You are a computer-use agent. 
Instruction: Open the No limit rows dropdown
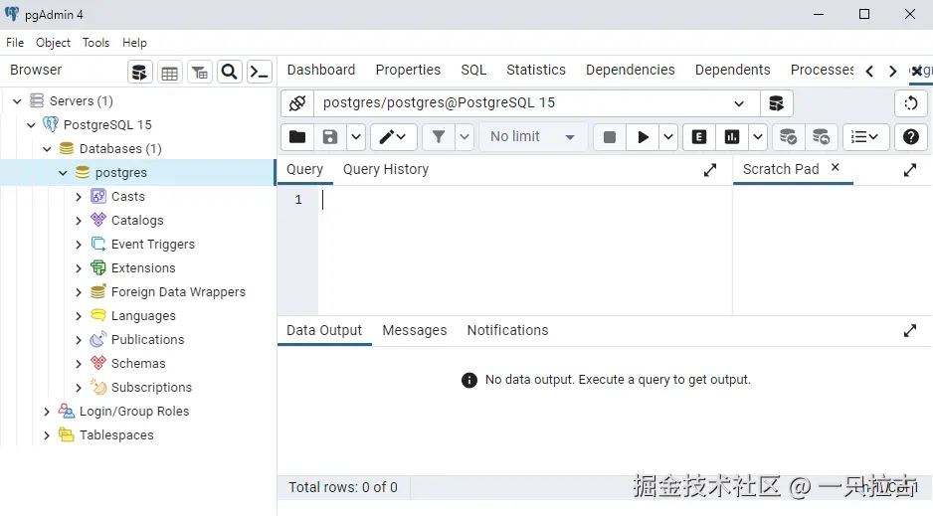[533, 137]
